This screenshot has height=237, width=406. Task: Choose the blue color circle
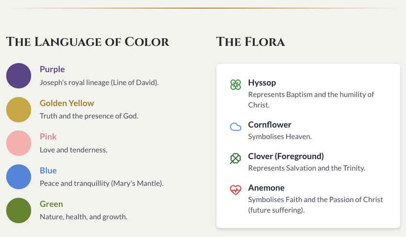[19, 177]
